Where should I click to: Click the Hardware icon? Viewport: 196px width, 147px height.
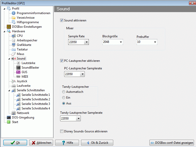(9, 31)
